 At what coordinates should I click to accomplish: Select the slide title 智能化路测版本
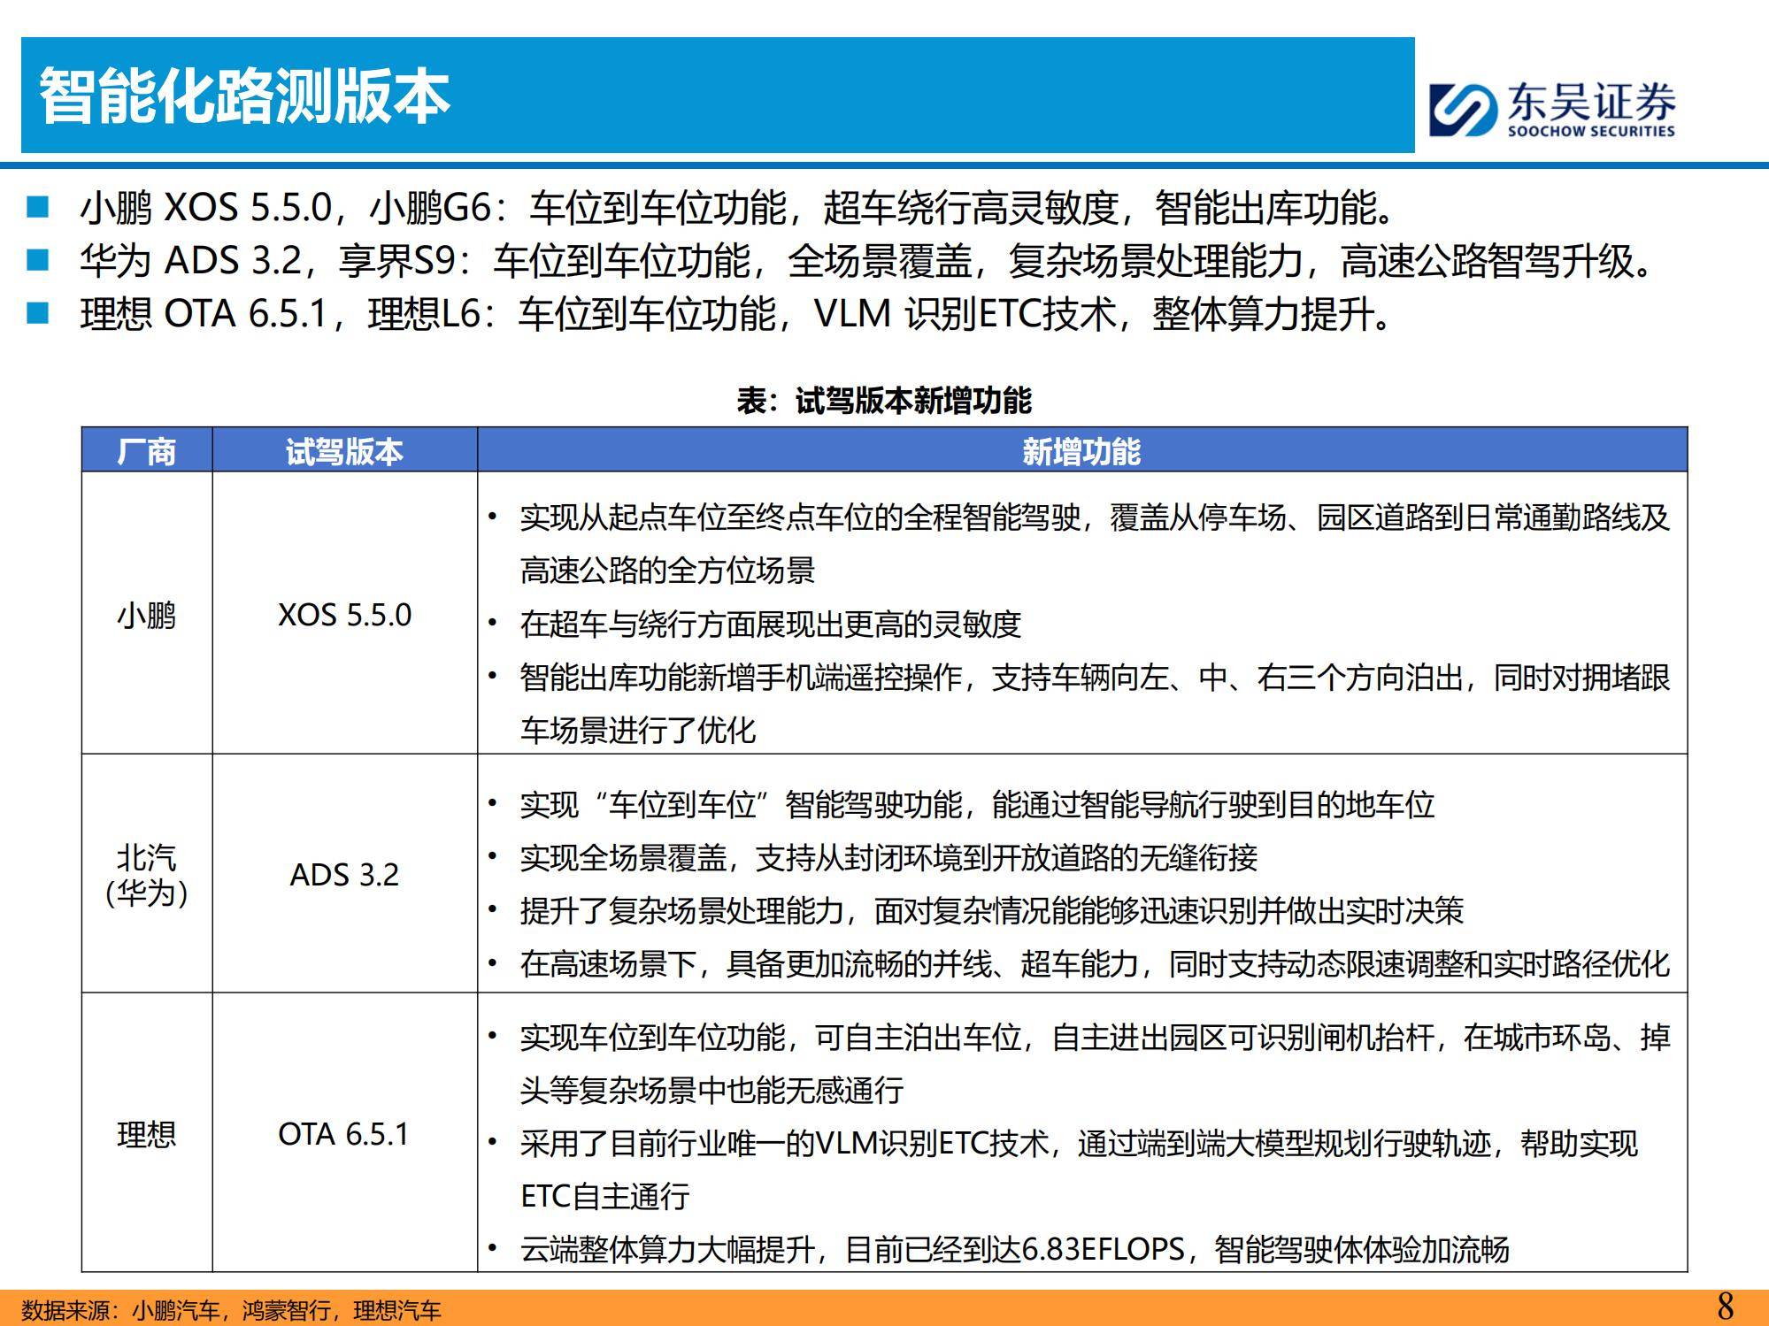coord(245,96)
